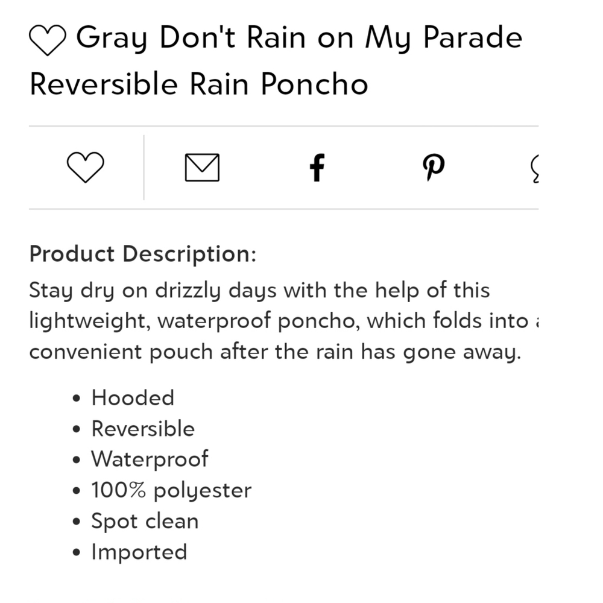Expand the Product Description section

pos(143,253)
